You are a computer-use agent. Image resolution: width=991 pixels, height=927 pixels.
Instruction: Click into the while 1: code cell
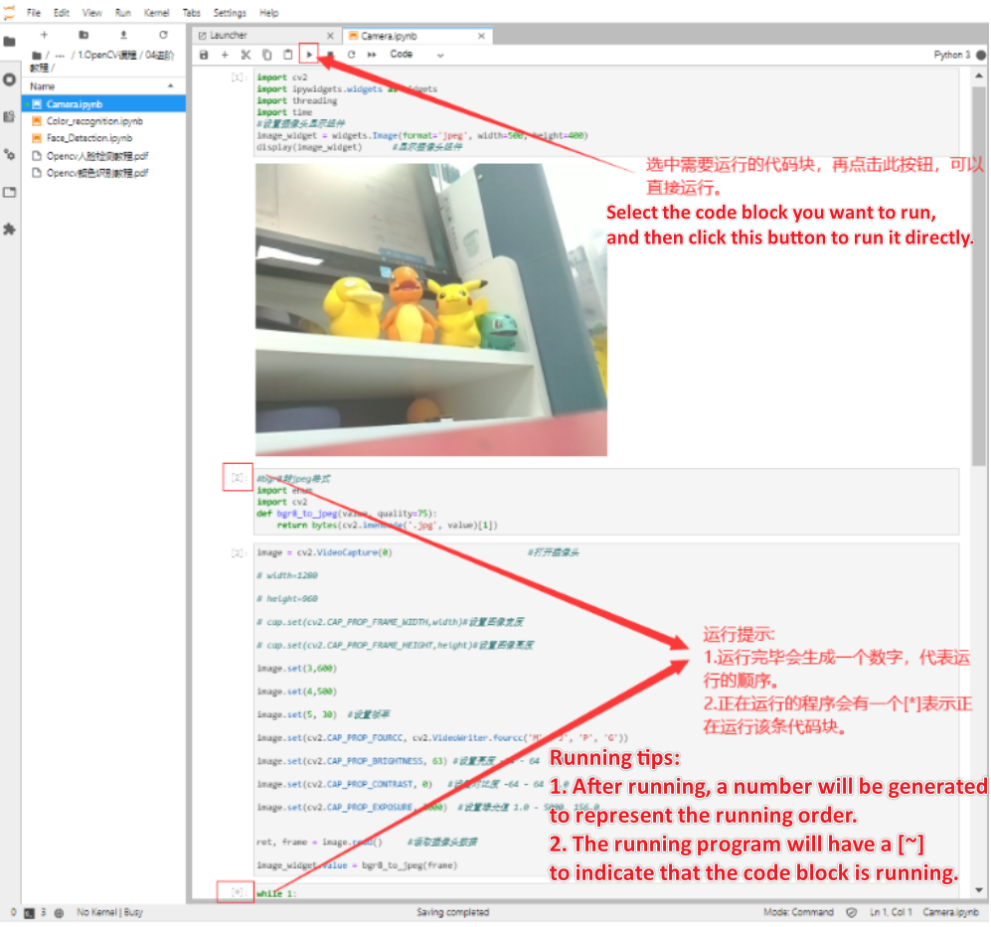pos(606,892)
